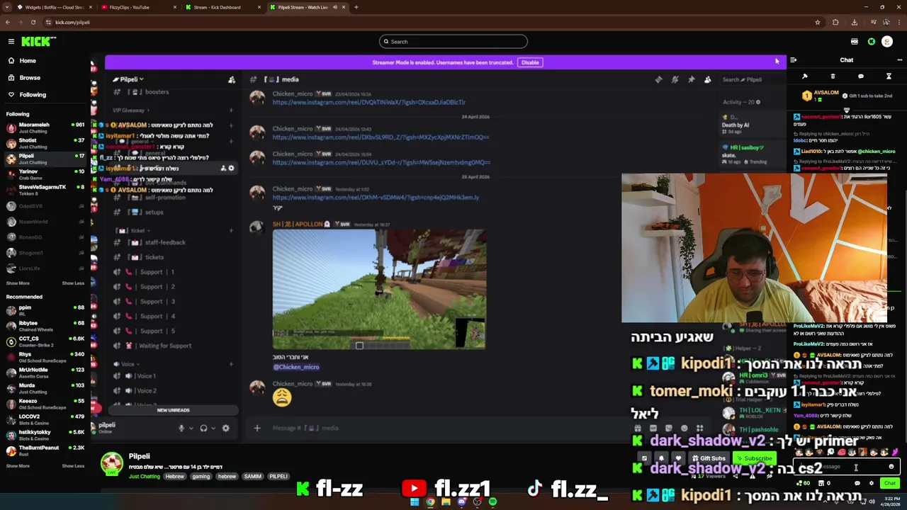Open the emoji picker in chat input
Image resolution: width=907 pixels, height=510 pixels.
pos(891,467)
